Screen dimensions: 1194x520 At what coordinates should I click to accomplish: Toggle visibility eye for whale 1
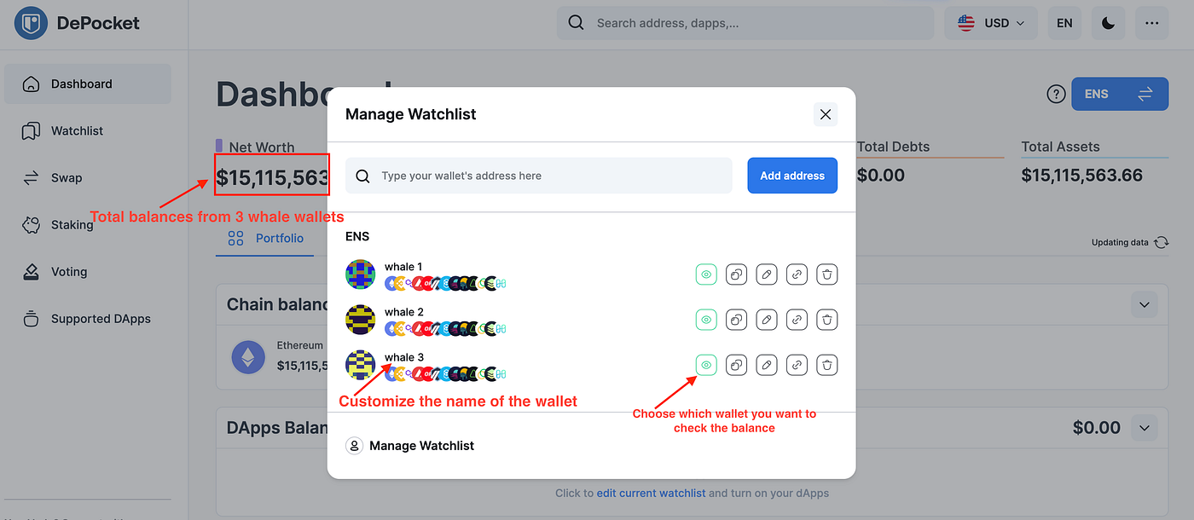[706, 274]
